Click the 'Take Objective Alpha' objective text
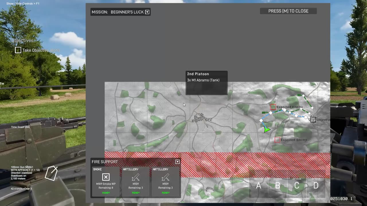Screen dimensions: 367x206 (x=41, y=50)
